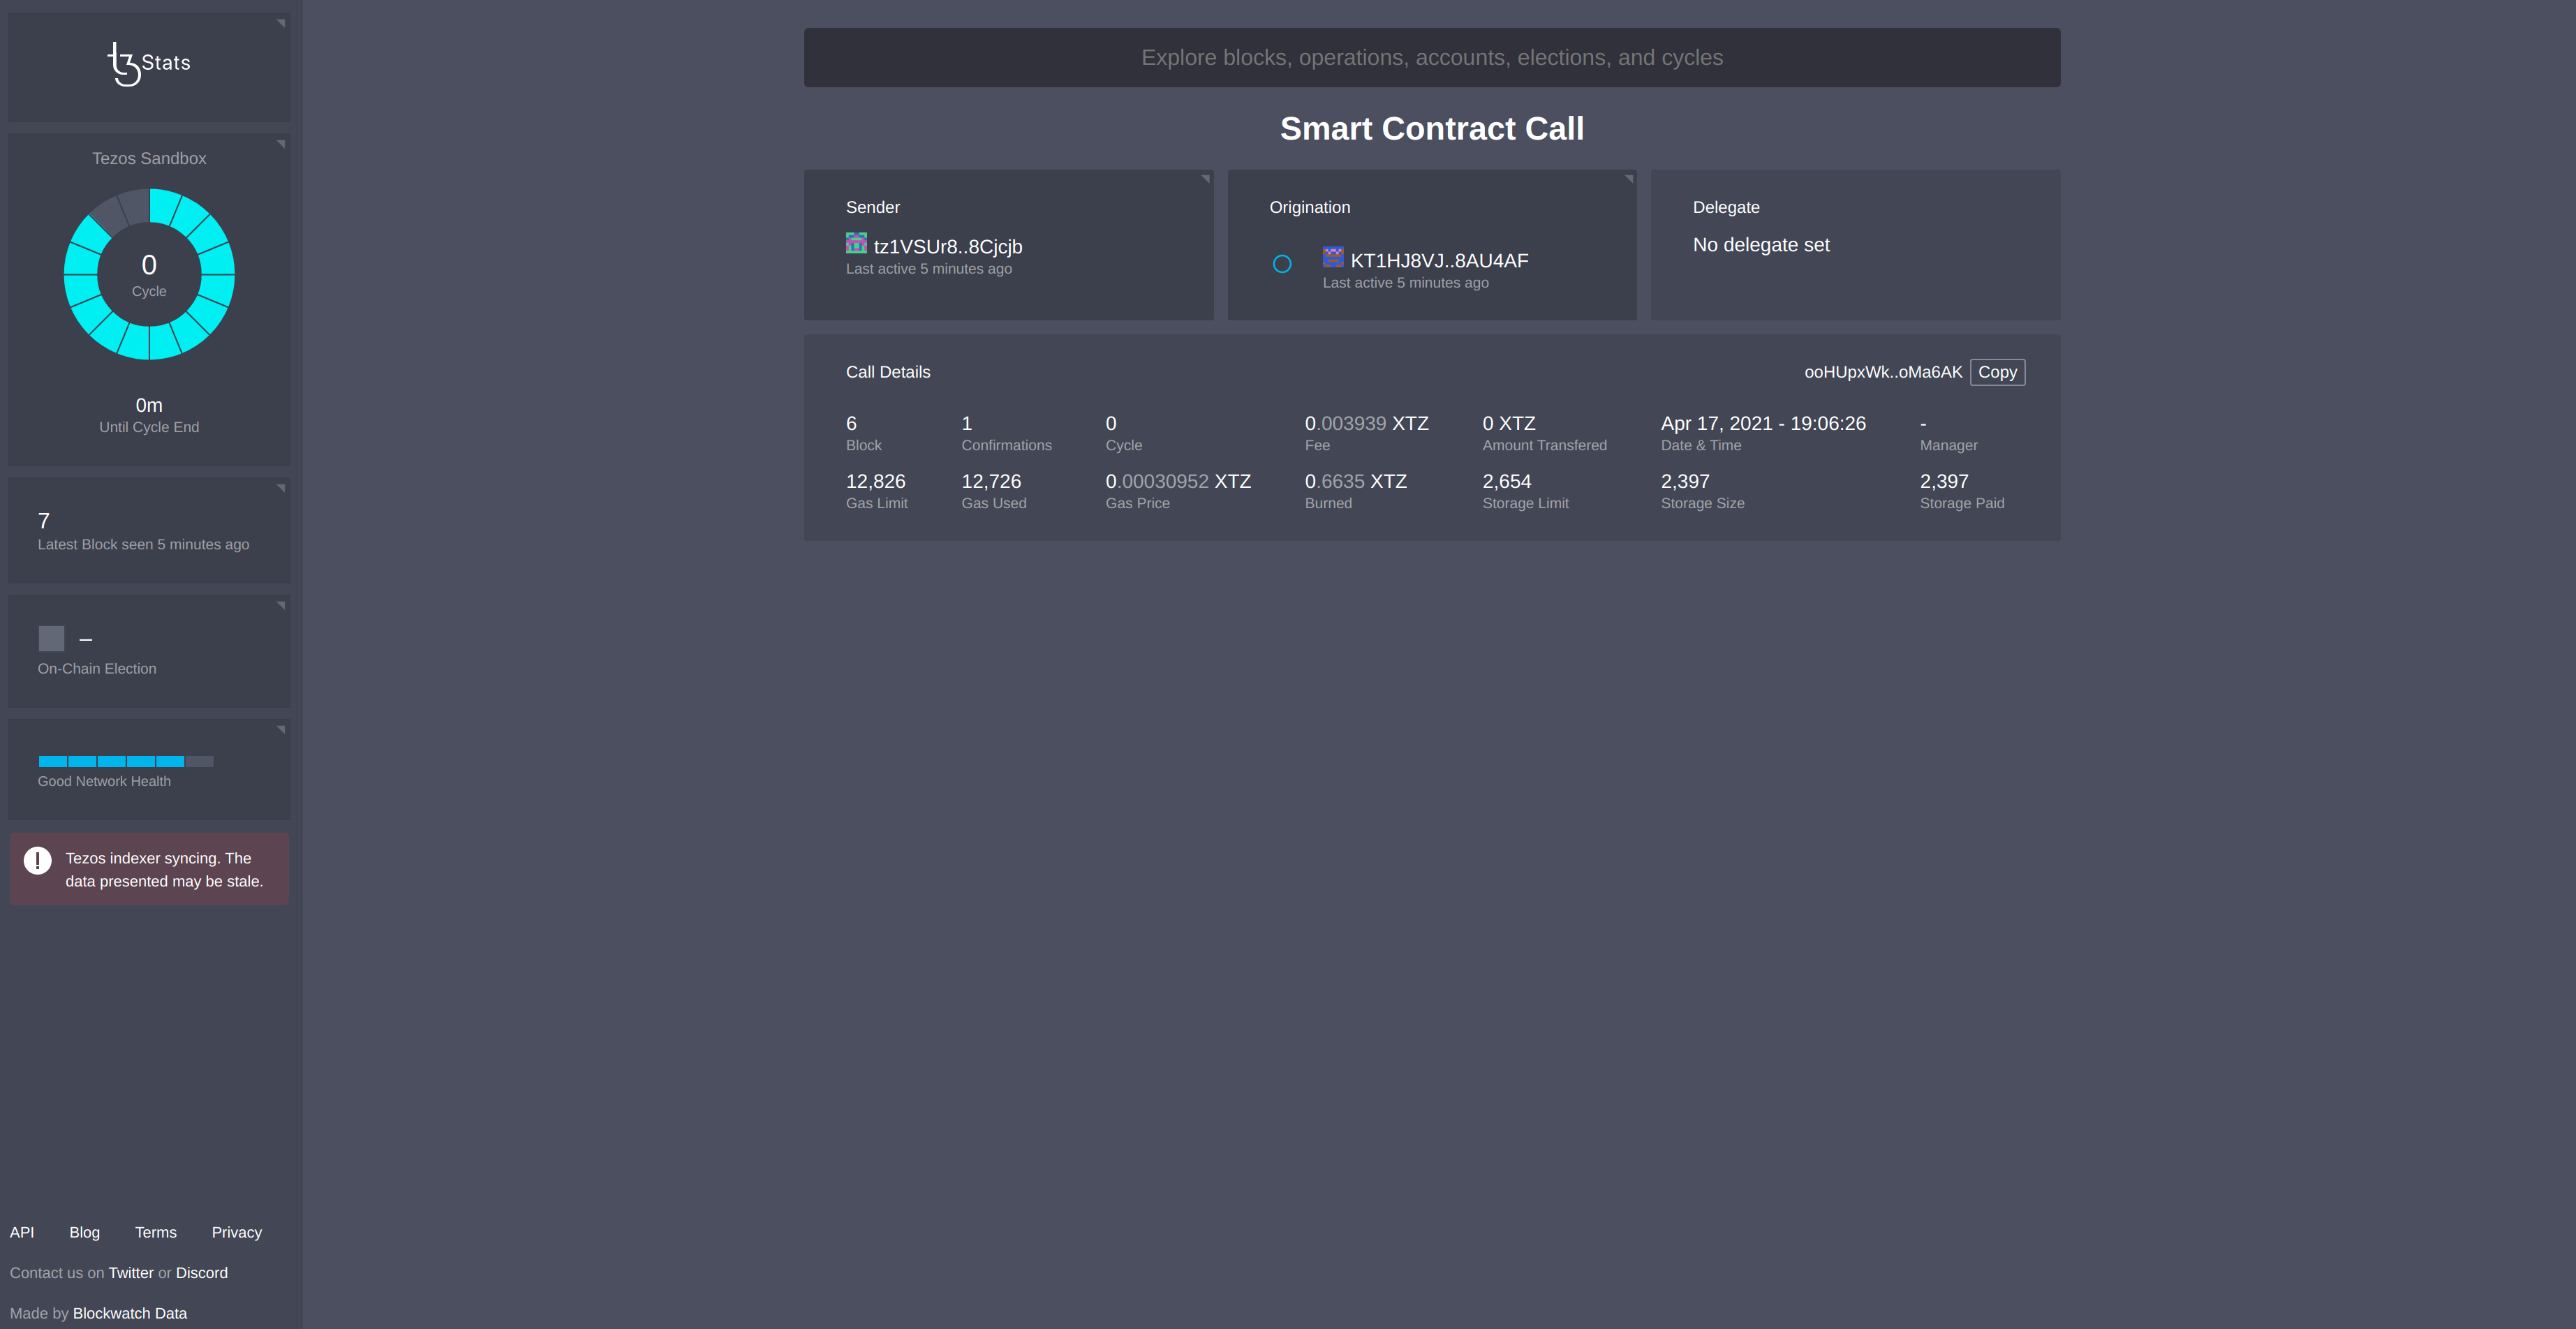The image size is (2576, 1329).
Task: Click the KT1 contract's identicon image
Action: (1334, 257)
